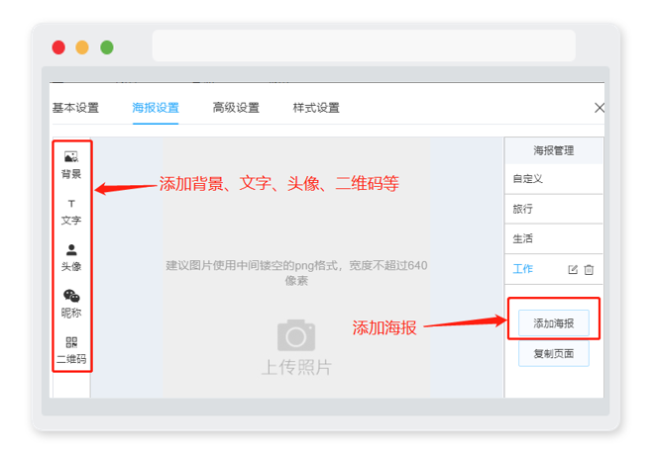The height and width of the screenshot is (457, 654).
Task: Switch to the 基本设置 tab
Action: pyautogui.click(x=75, y=108)
